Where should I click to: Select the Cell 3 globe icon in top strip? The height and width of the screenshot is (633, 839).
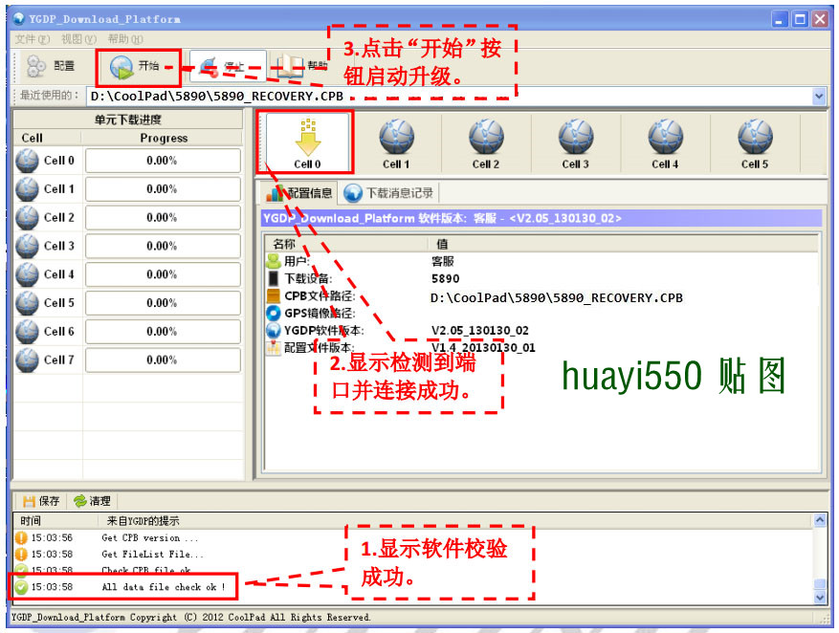[576, 137]
